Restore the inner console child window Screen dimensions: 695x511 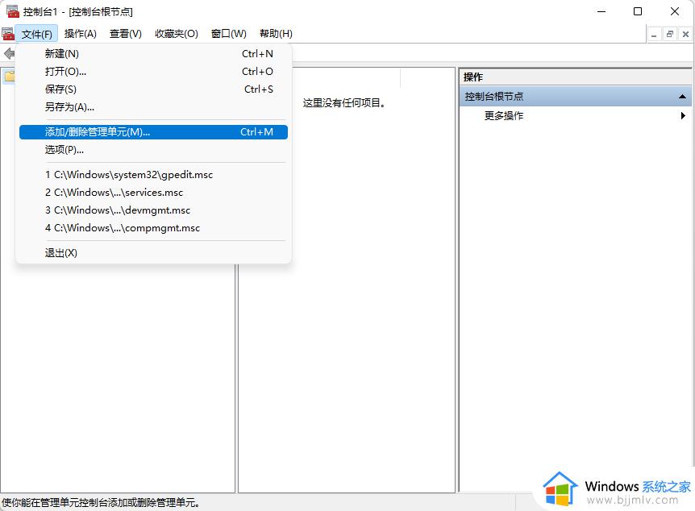[x=669, y=34]
